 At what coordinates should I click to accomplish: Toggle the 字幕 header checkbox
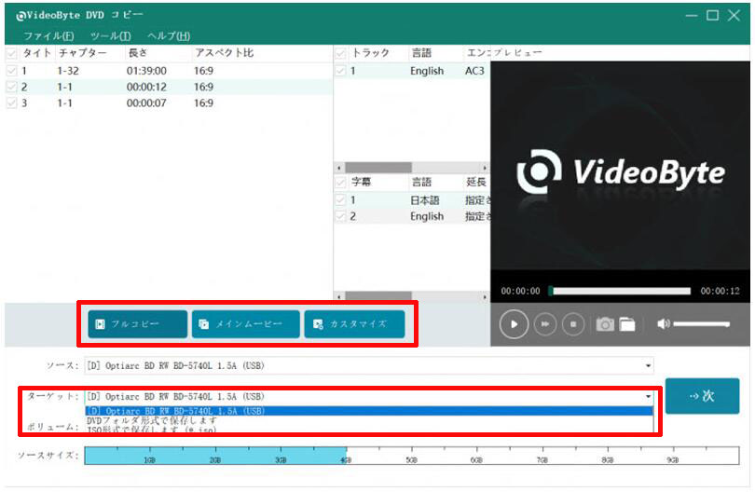340,182
